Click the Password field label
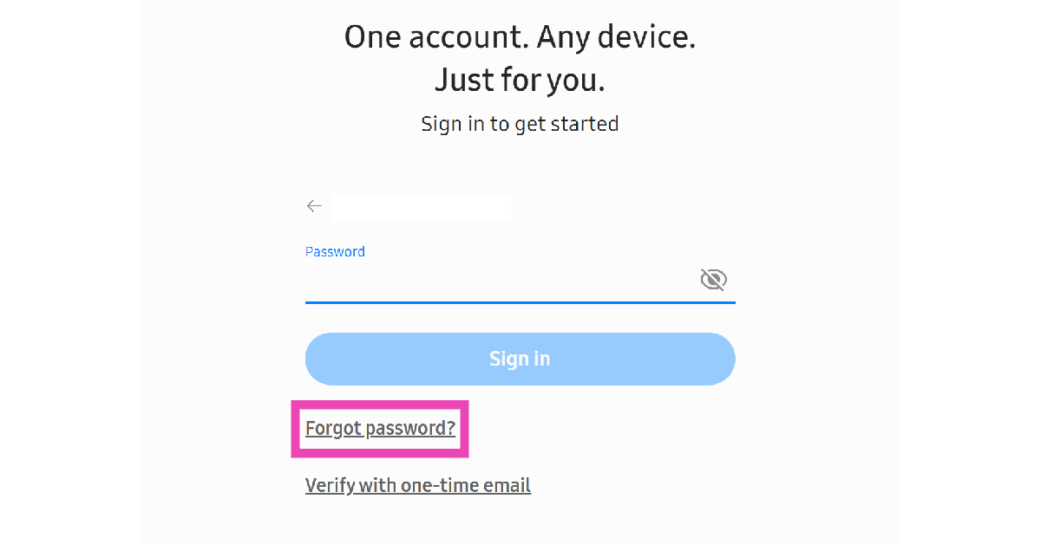 click(x=335, y=252)
